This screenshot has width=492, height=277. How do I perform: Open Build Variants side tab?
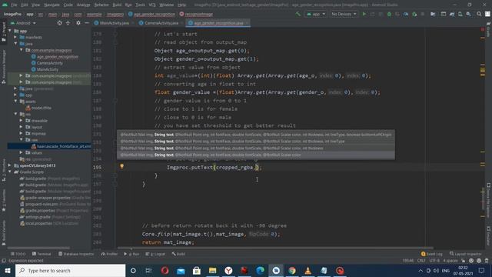click(4, 232)
